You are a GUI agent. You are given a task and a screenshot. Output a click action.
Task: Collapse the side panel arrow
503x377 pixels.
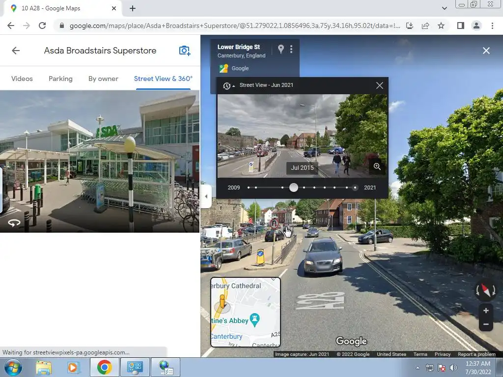tap(206, 196)
